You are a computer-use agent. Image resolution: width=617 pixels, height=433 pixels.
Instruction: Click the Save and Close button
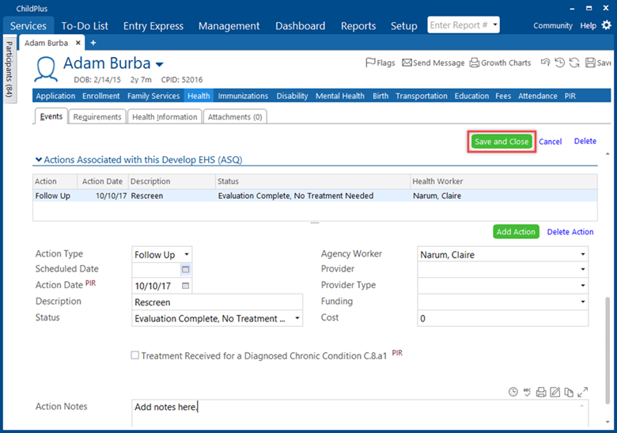(x=502, y=142)
